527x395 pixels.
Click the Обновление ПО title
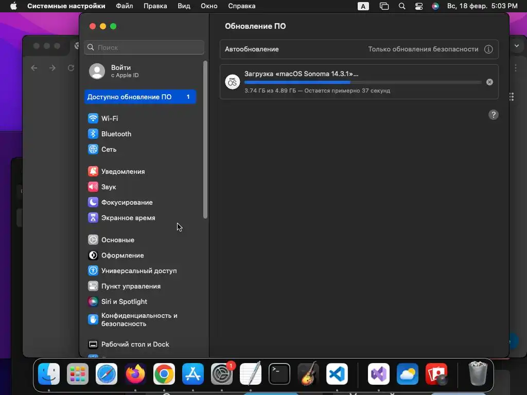pos(255,26)
